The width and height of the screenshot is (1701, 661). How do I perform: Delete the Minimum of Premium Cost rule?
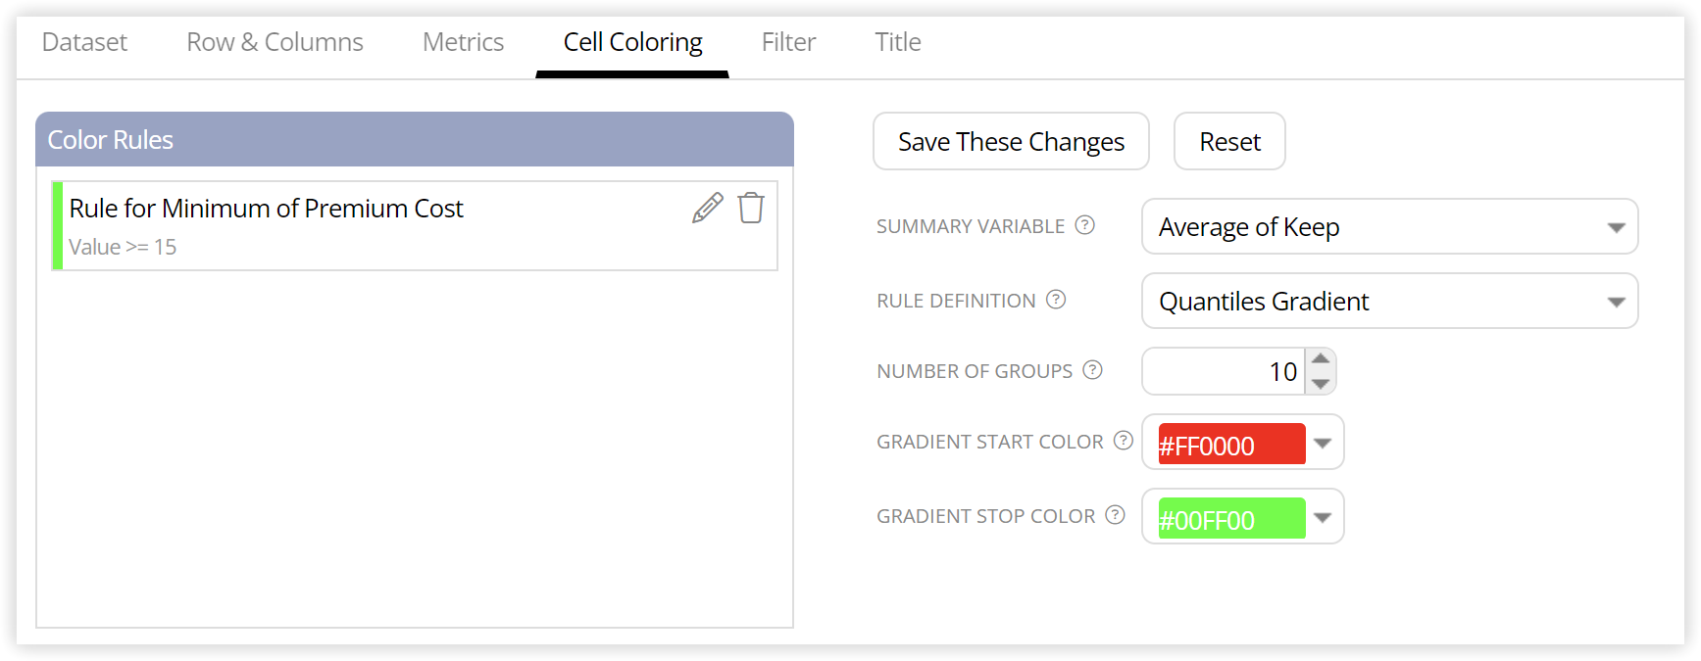[751, 208]
